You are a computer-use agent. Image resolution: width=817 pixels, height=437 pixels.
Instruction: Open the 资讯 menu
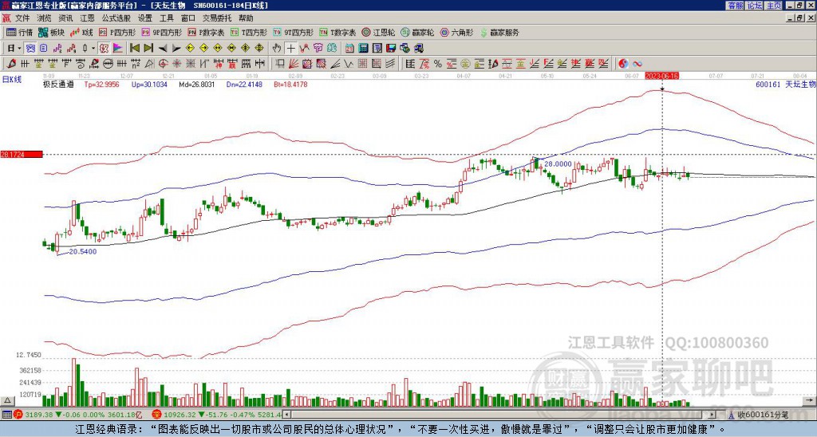tap(65, 18)
